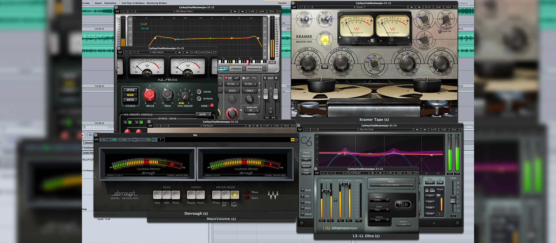Click A→B in L3-LL toolbar
Screen dimensions: 556x243
(x=389, y=173)
